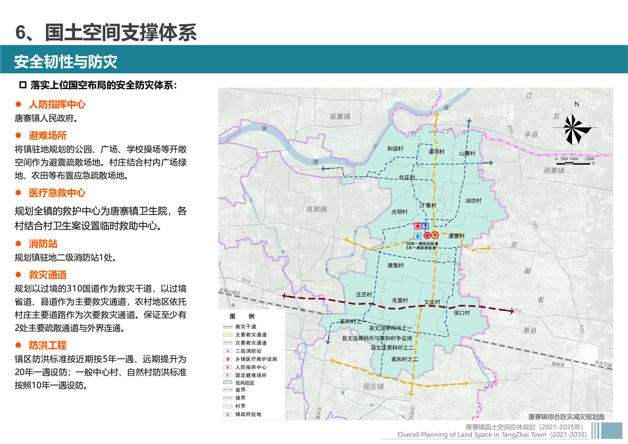The image size is (628, 444).
Task: Click the orange bullet beside 人防指挥中心 heading
Action: (x=18, y=105)
